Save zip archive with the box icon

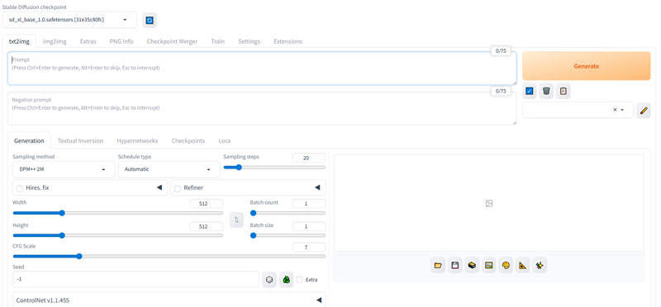coord(472,265)
